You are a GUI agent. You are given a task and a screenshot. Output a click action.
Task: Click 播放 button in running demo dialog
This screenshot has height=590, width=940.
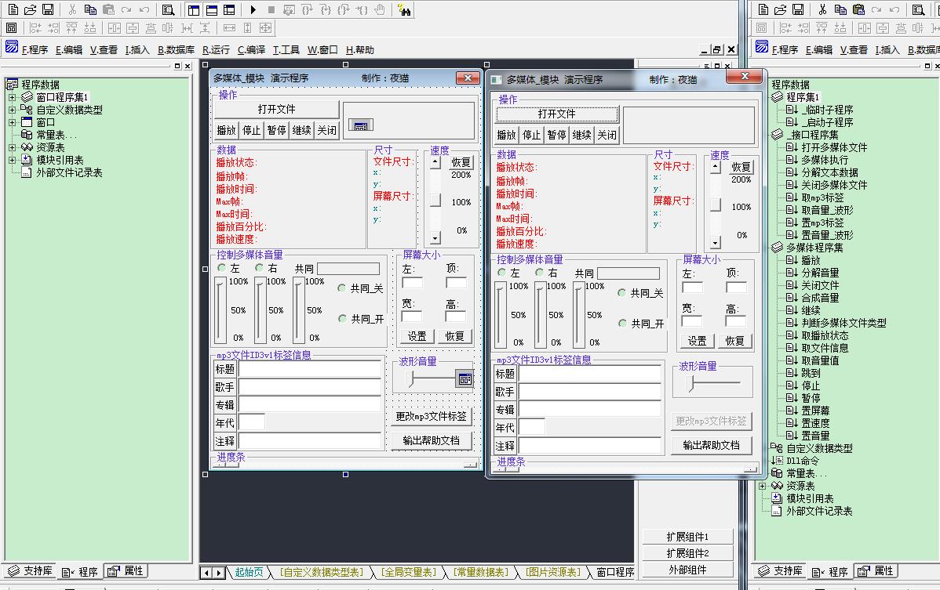pos(507,136)
